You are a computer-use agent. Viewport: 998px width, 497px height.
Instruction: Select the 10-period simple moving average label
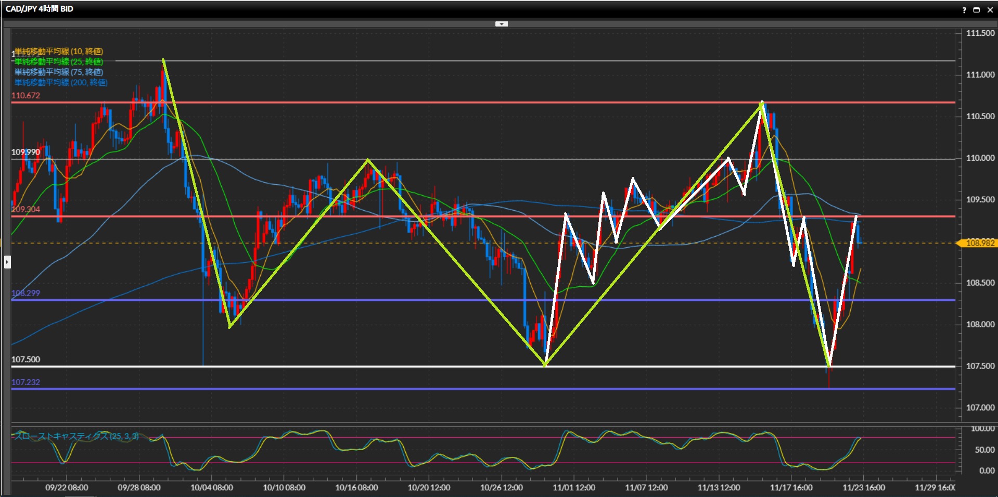click(59, 51)
